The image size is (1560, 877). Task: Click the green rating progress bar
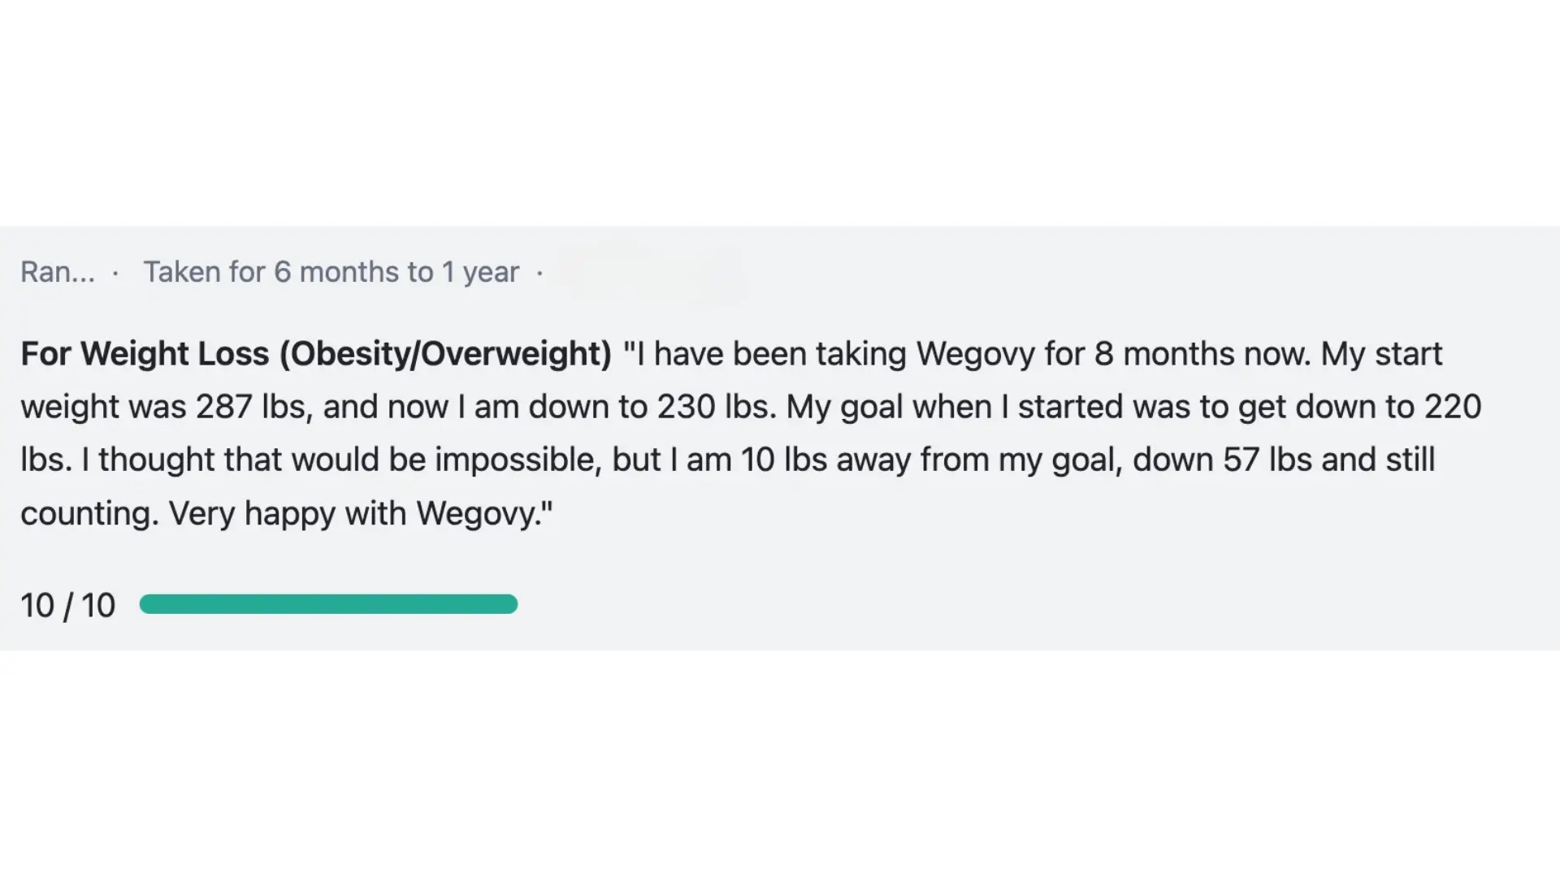pyautogui.click(x=328, y=604)
